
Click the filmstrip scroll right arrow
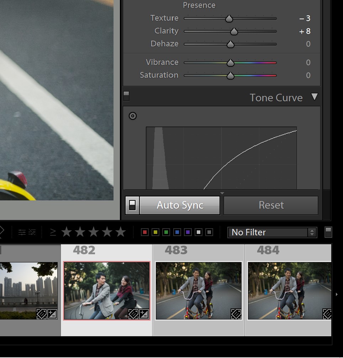click(x=337, y=294)
